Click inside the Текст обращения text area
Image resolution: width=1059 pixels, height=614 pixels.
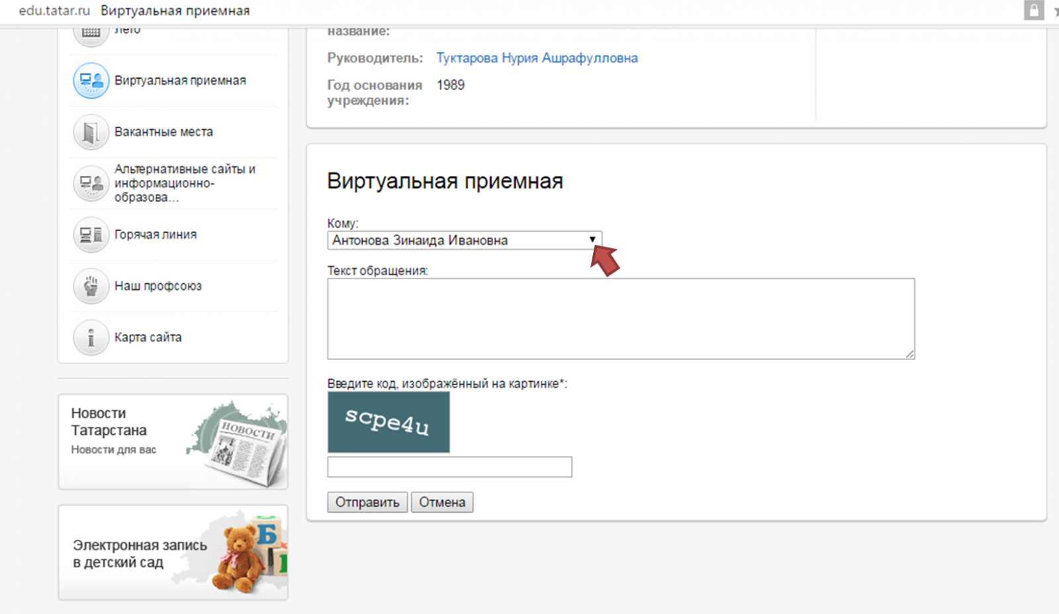pyautogui.click(x=620, y=319)
